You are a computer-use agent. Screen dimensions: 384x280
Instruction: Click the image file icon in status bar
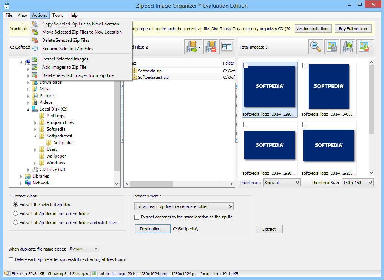click(94, 274)
